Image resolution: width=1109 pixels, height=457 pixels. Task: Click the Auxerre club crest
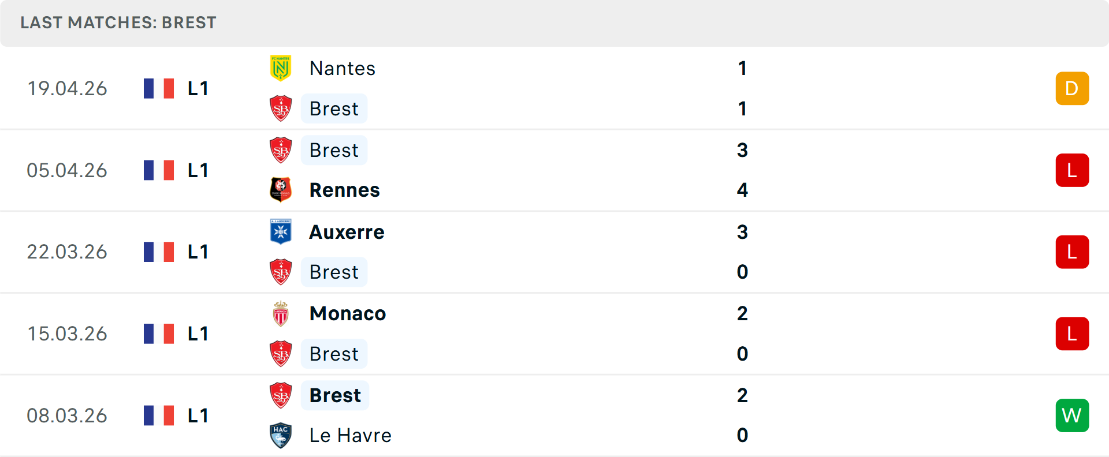(x=281, y=231)
